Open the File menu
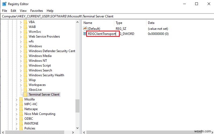The image size is (214, 134). pyautogui.click(x=5, y=11)
